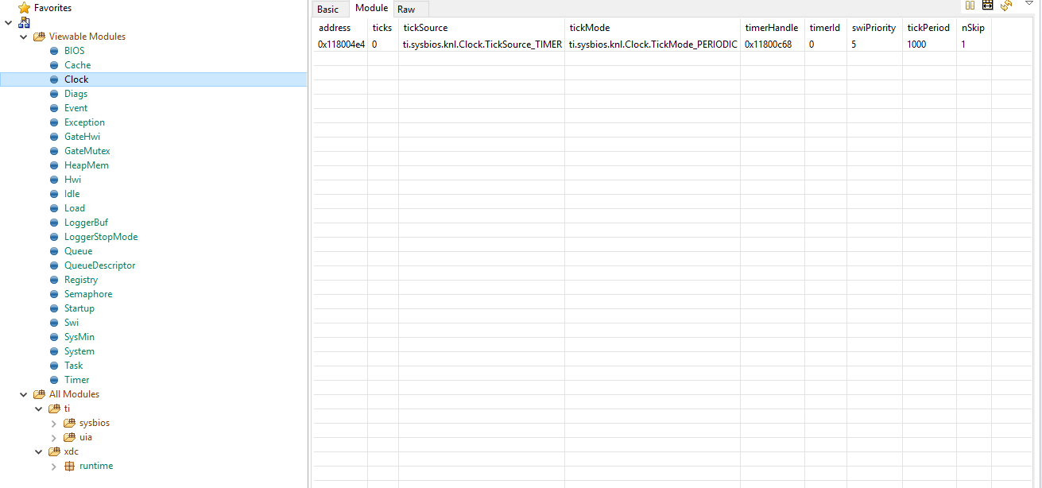Click the blue icon beside GateMutex

[54, 151]
